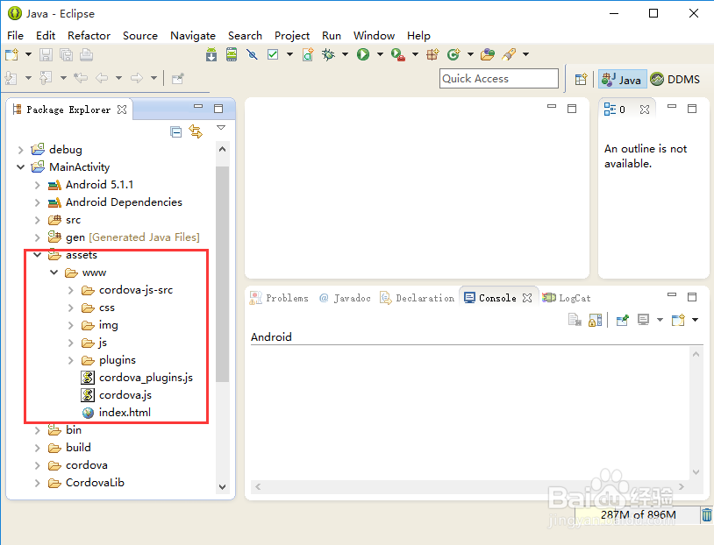Open the Android SDK Manager
This screenshot has width=714, height=545.
pos(211,54)
